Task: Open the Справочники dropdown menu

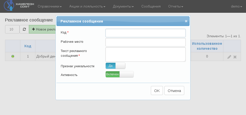Action: click(x=50, y=6)
